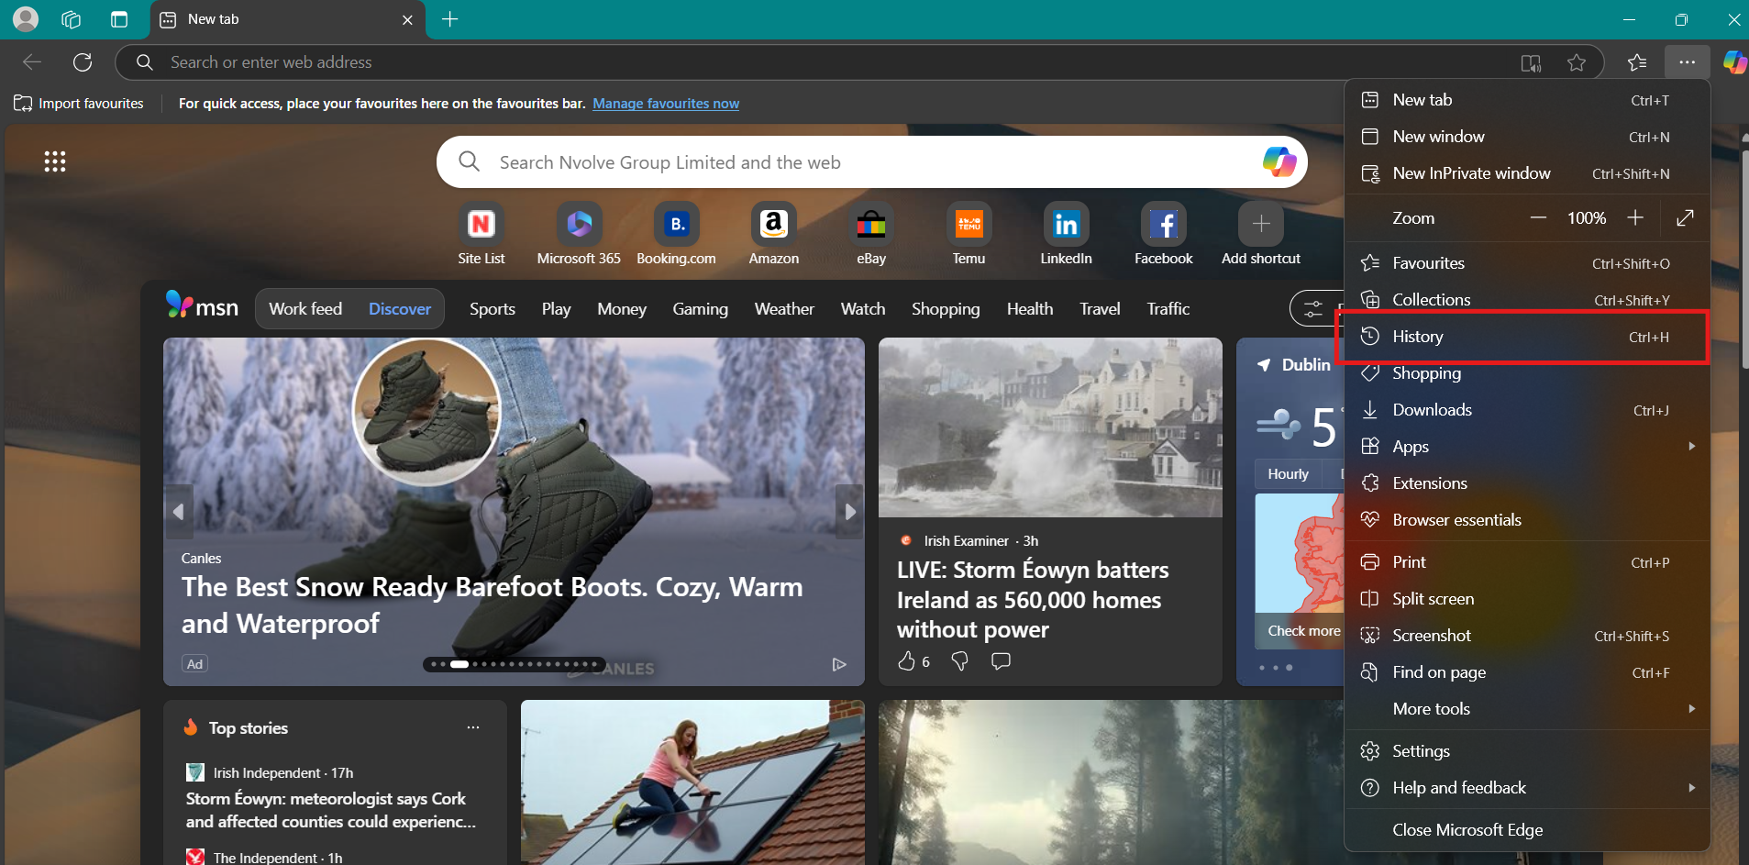
Task: Open Downloads from menu
Action: pos(1527,410)
